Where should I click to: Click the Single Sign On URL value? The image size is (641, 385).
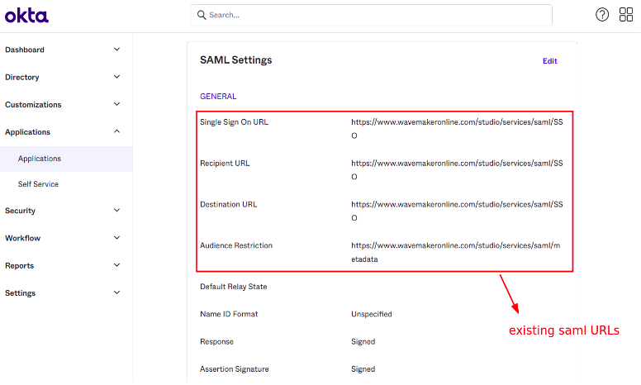click(457, 129)
